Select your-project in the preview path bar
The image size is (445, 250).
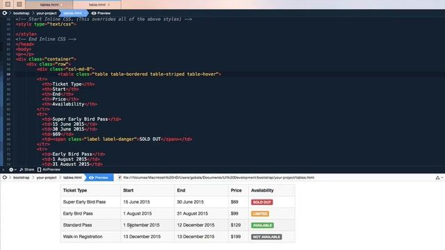click(47, 178)
